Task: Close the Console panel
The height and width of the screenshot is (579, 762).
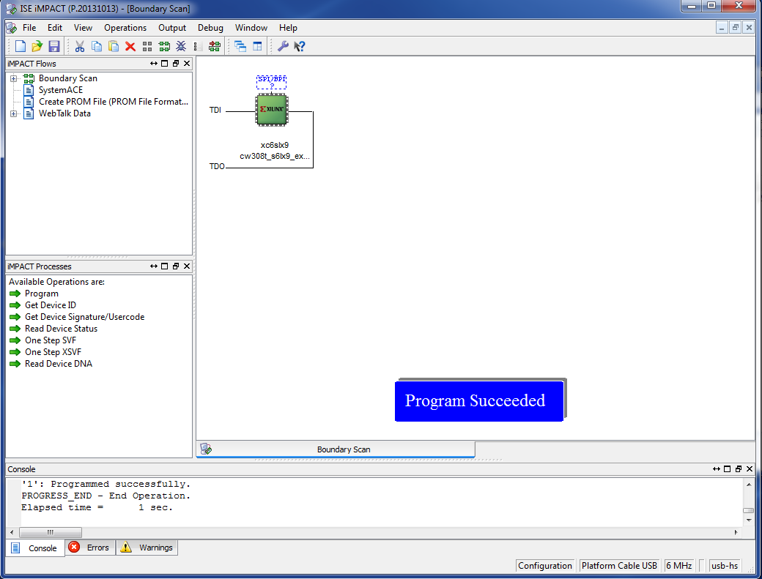Action: point(750,468)
